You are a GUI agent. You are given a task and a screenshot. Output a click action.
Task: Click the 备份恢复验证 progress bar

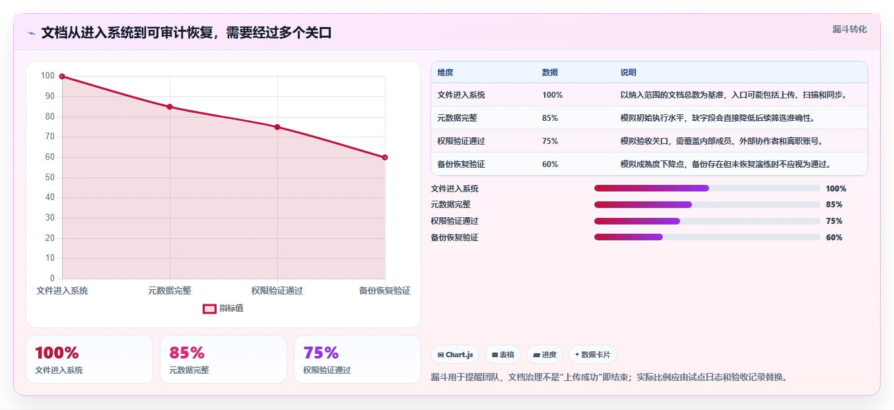707,237
